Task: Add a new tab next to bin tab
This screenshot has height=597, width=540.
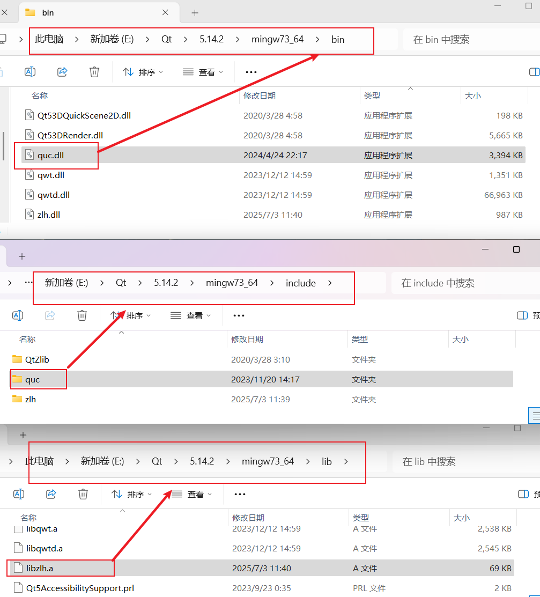Action: (x=195, y=13)
